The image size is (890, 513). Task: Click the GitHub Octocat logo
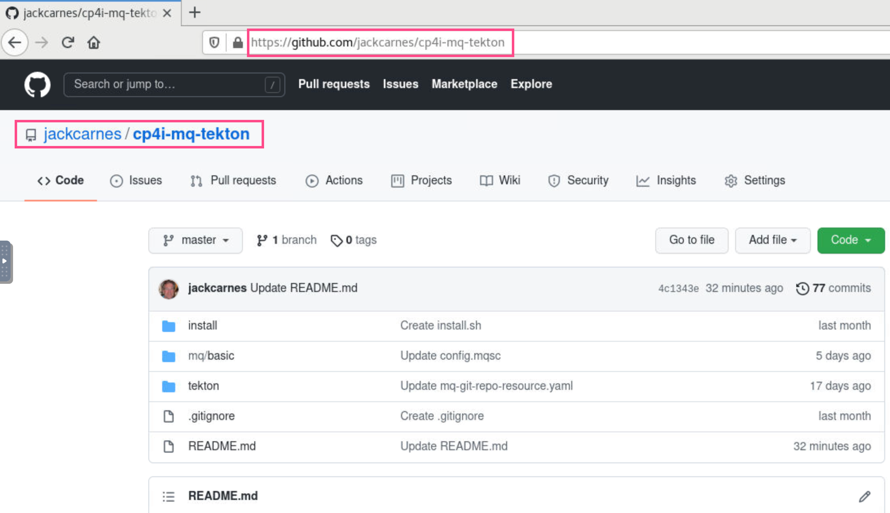point(37,84)
